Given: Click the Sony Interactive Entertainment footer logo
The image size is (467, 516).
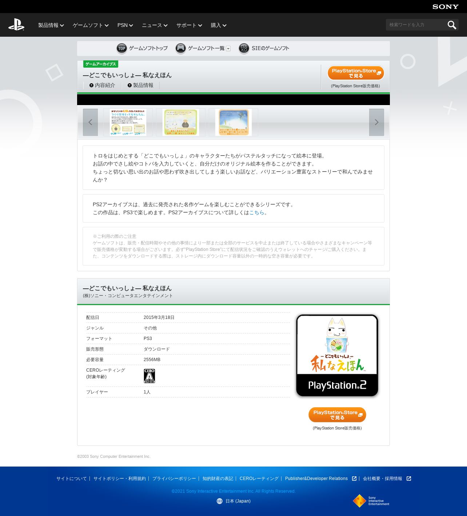Looking at the screenshot, I should click(371, 501).
